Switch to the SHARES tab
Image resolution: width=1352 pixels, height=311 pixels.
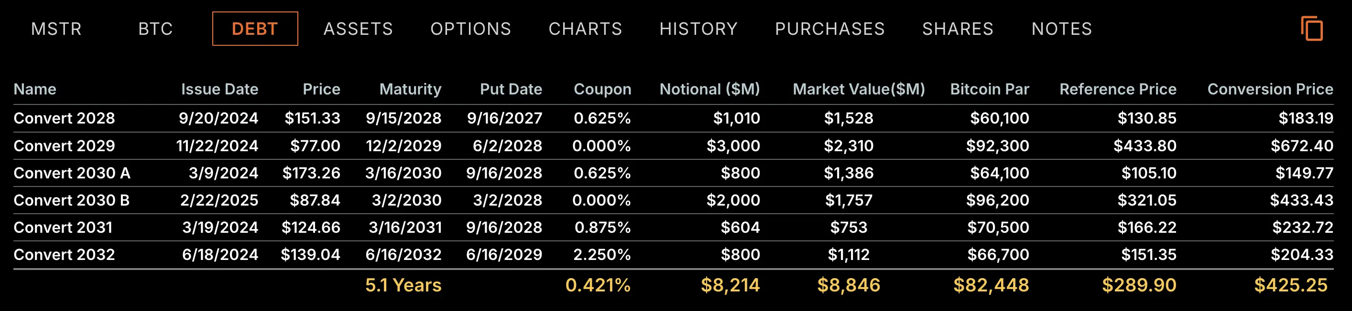[957, 29]
